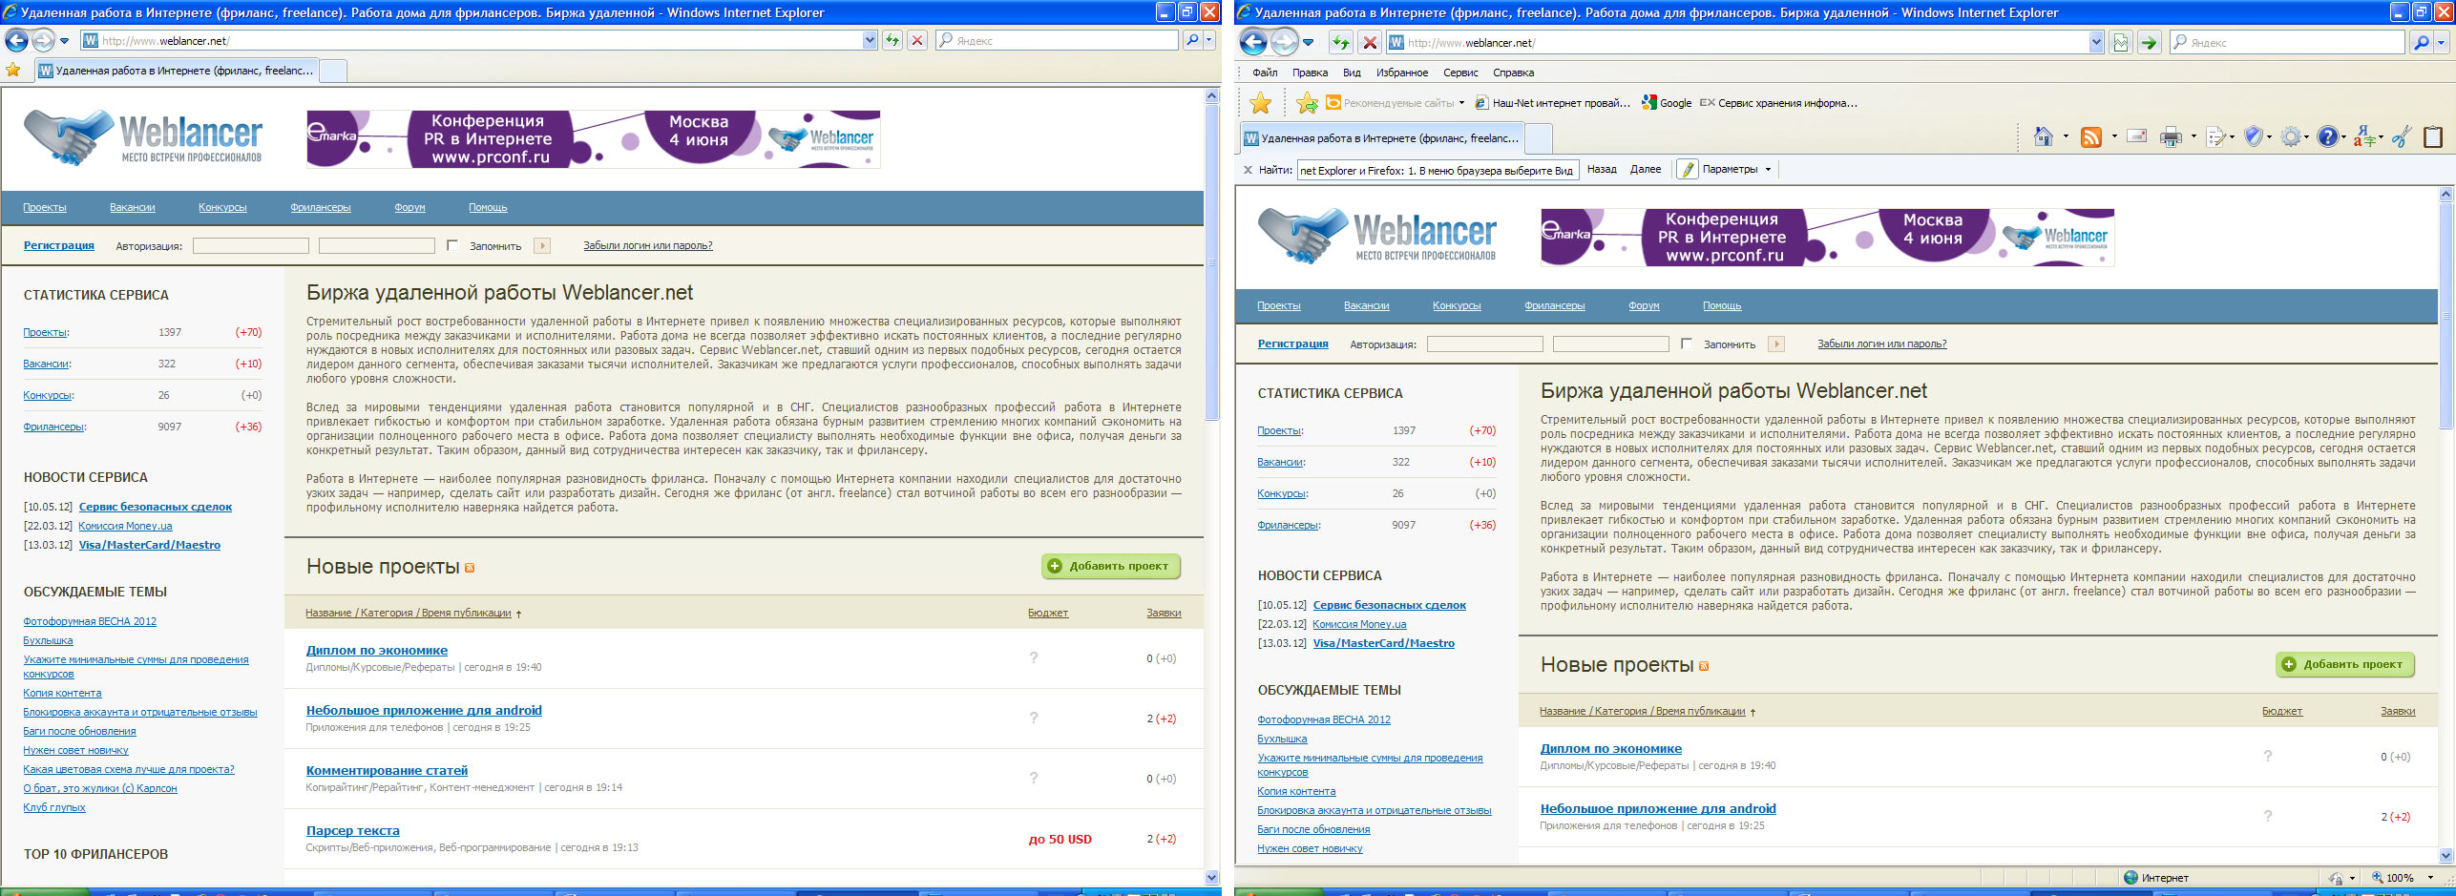Viewport: 2456px width, 896px height.
Task: Open a new tab in the right window
Action: coord(1538,138)
